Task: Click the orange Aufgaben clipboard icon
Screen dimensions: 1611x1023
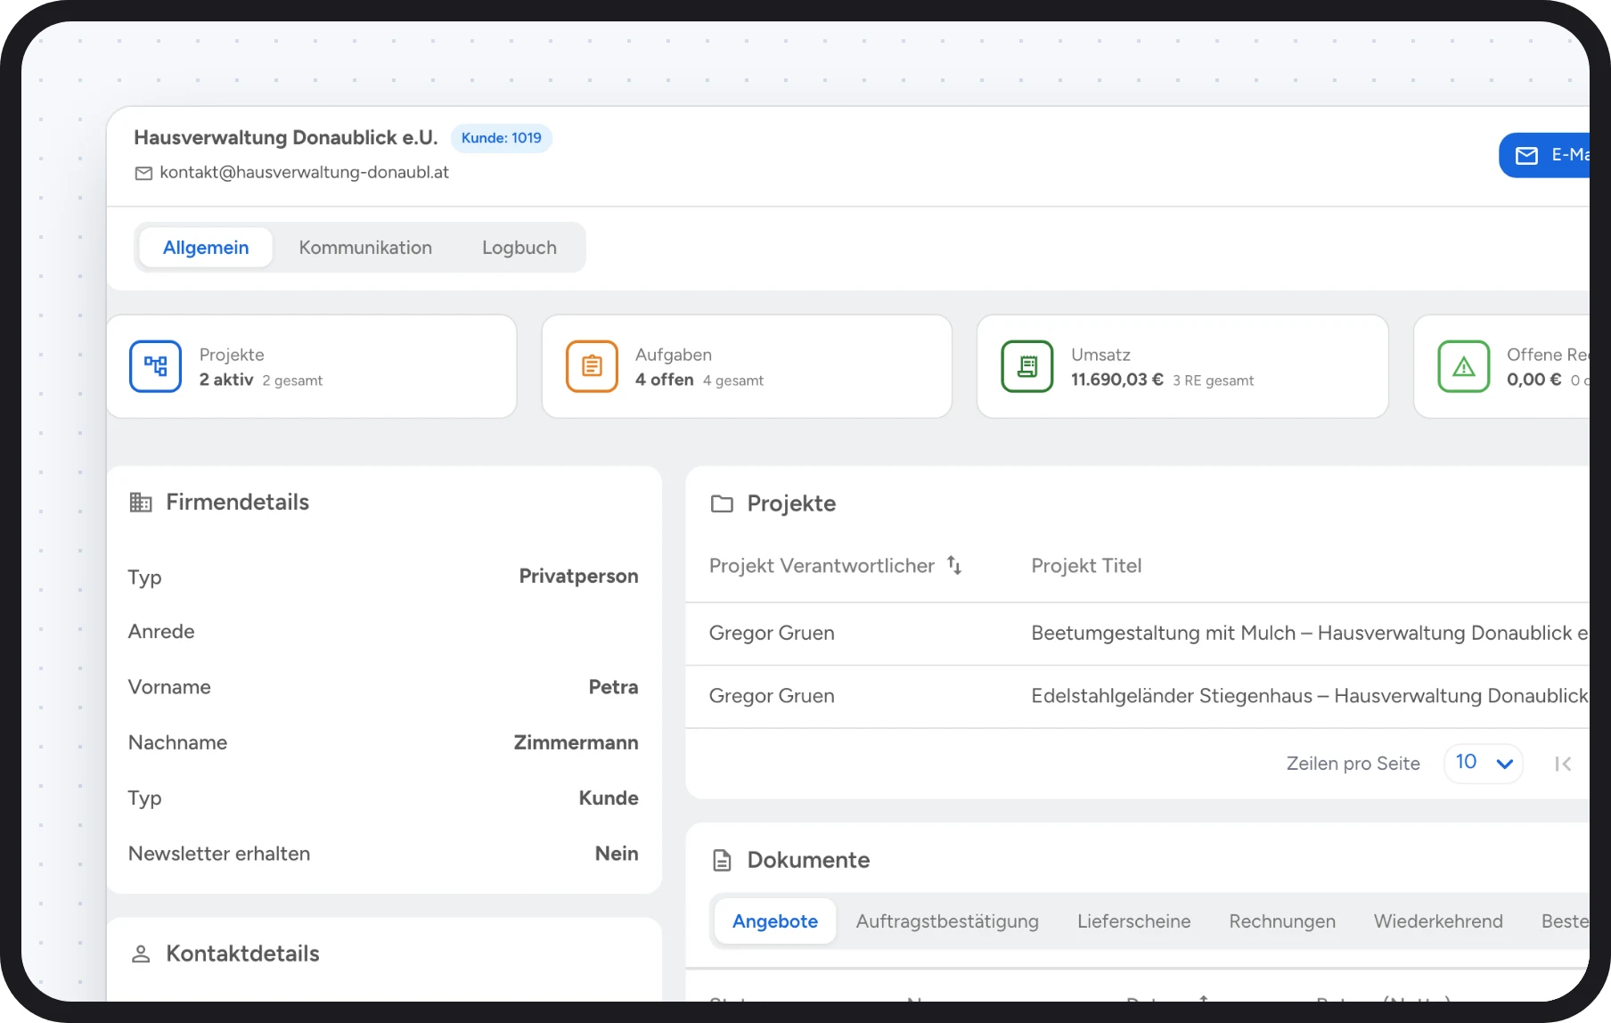Action: [x=592, y=366]
